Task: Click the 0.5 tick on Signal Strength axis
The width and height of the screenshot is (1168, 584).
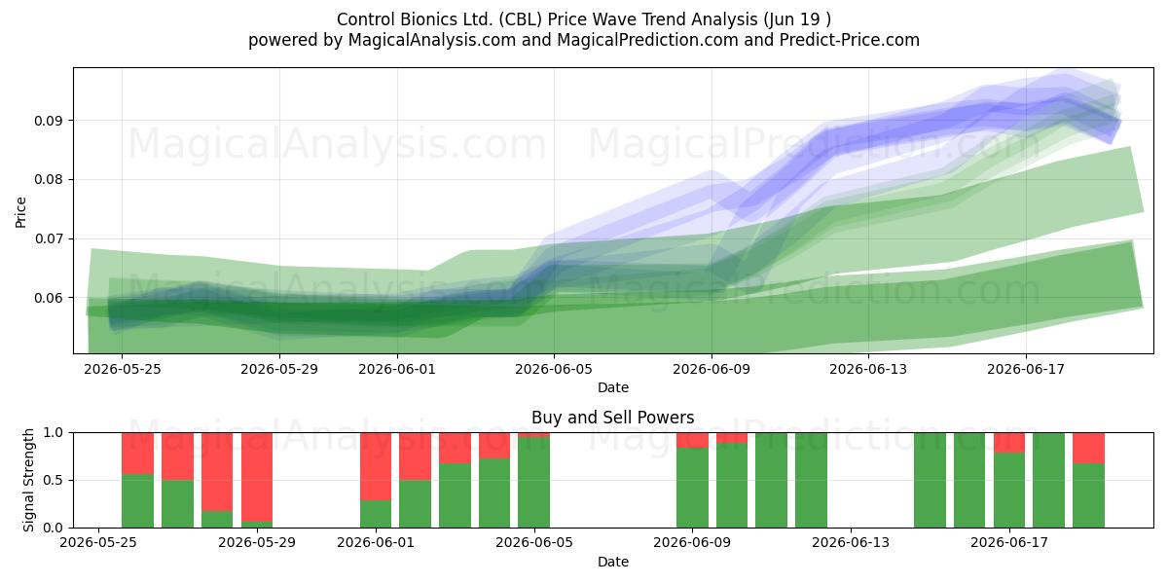Action: tap(55, 480)
